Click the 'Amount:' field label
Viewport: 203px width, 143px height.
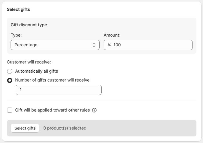(112, 35)
